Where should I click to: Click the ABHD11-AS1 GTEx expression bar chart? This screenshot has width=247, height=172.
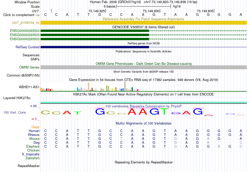pos(89,86)
